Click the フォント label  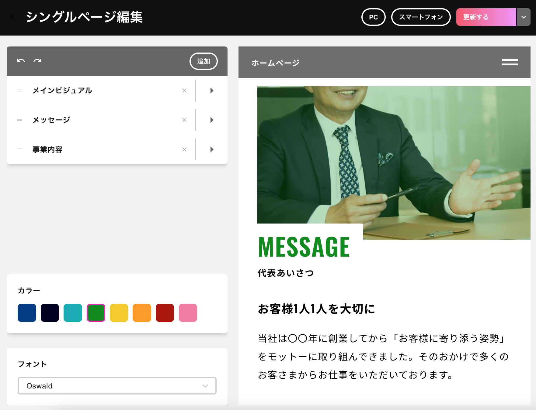pos(33,364)
